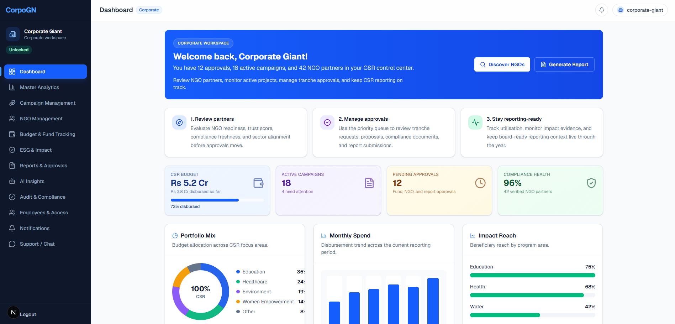Click the AI Insights robot icon
Viewport: 675px width, 324px height.
(12, 181)
